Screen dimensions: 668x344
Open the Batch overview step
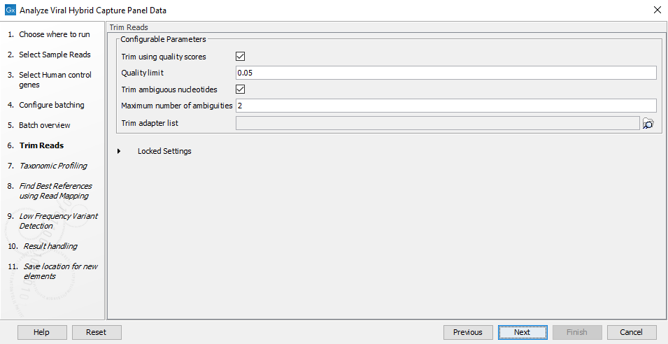coord(44,125)
